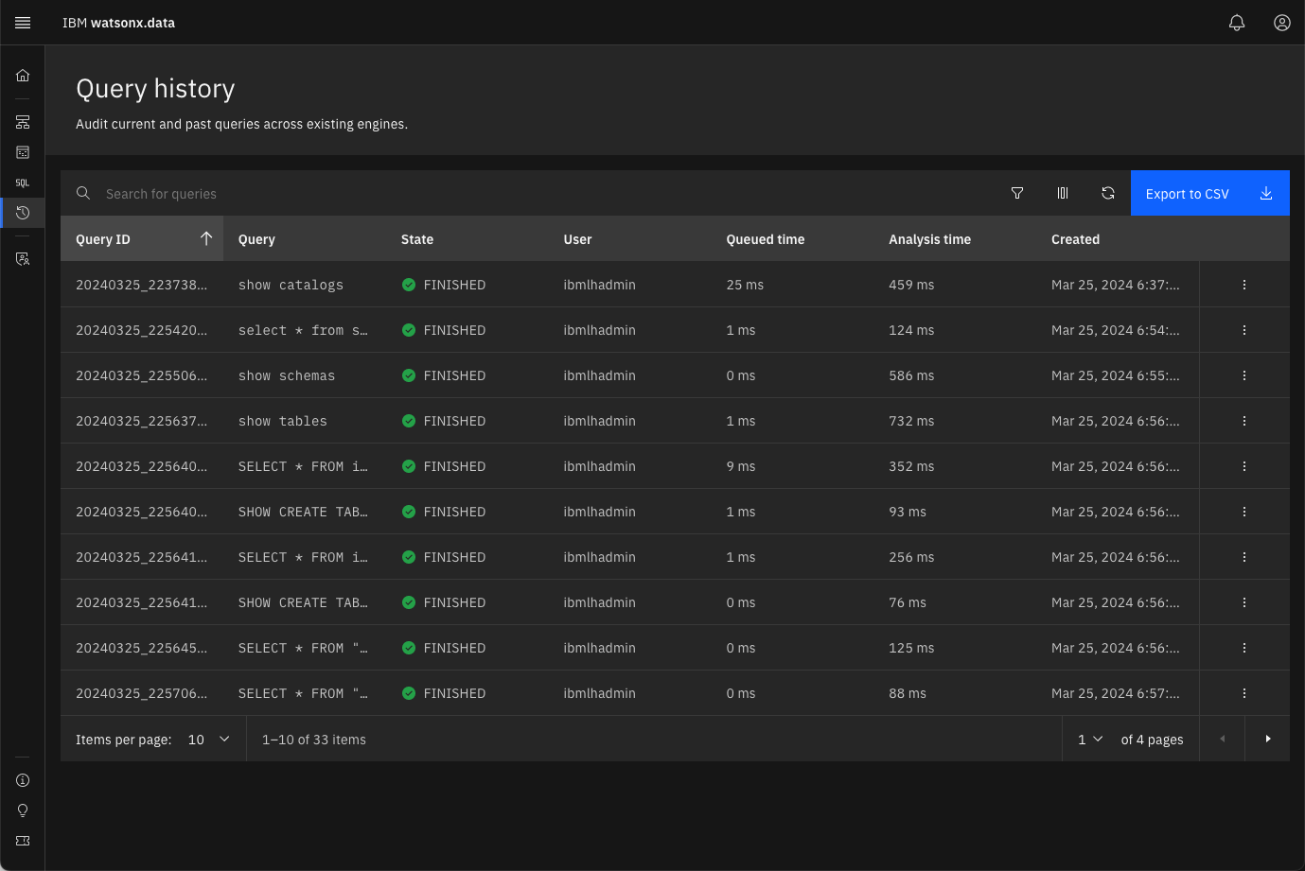This screenshot has width=1305, height=871.
Task: Open overflow menu for 125 ms row
Action: pos(1244,648)
